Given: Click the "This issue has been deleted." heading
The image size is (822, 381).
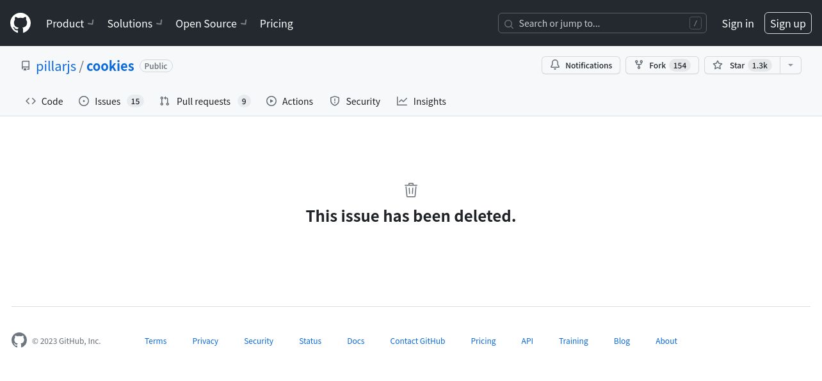Looking at the screenshot, I should 411,216.
